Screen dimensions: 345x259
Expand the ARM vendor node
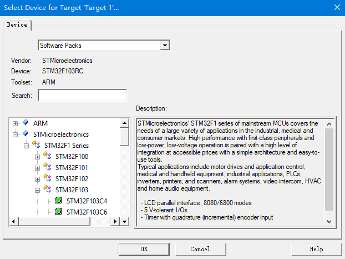pyautogui.click(x=15, y=123)
